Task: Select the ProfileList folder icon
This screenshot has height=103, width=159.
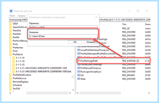Action: click(10, 54)
